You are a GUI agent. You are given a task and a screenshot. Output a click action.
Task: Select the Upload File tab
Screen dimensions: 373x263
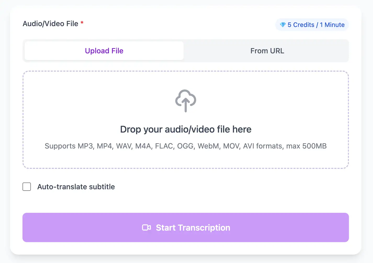pyautogui.click(x=104, y=51)
